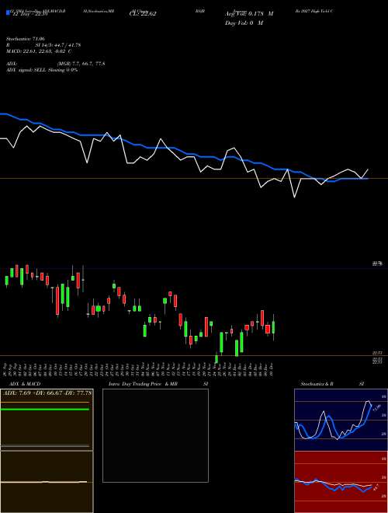The height and width of the screenshot is (513, 388).
Task: Click the Day Vol: 0 M label
Action: (244, 23)
